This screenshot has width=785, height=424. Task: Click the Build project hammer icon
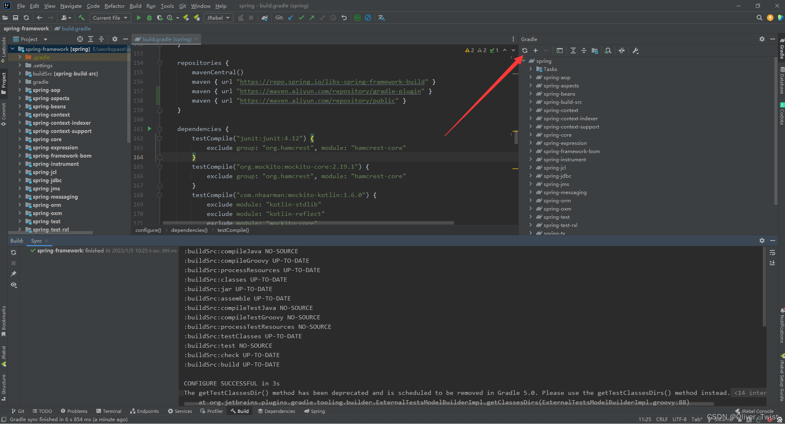pyautogui.click(x=81, y=18)
